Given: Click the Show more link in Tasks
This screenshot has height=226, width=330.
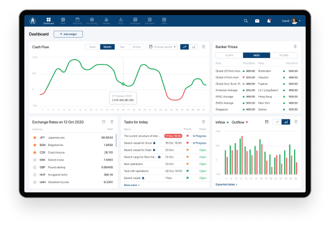Looking at the screenshot, I should point(132,185).
